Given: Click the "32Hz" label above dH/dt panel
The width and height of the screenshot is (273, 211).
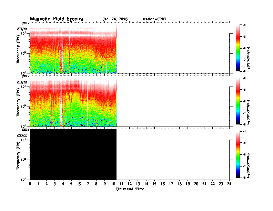Looking at the screenshot, I should [x=26, y=23].
